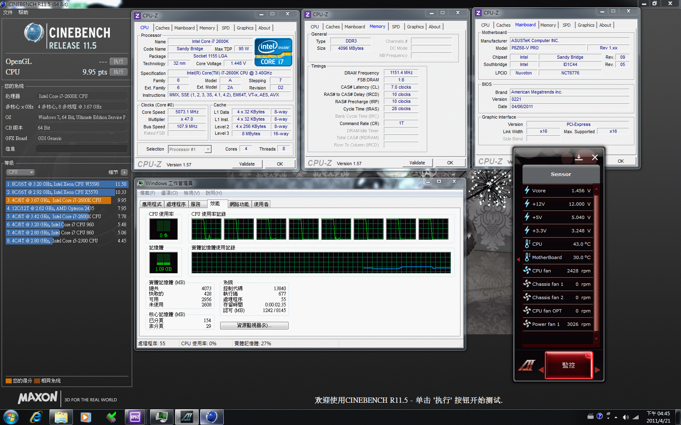Open Graphics tab in the Mainboard CPU-Z window
Screen dimensions: 681x425
point(586,25)
